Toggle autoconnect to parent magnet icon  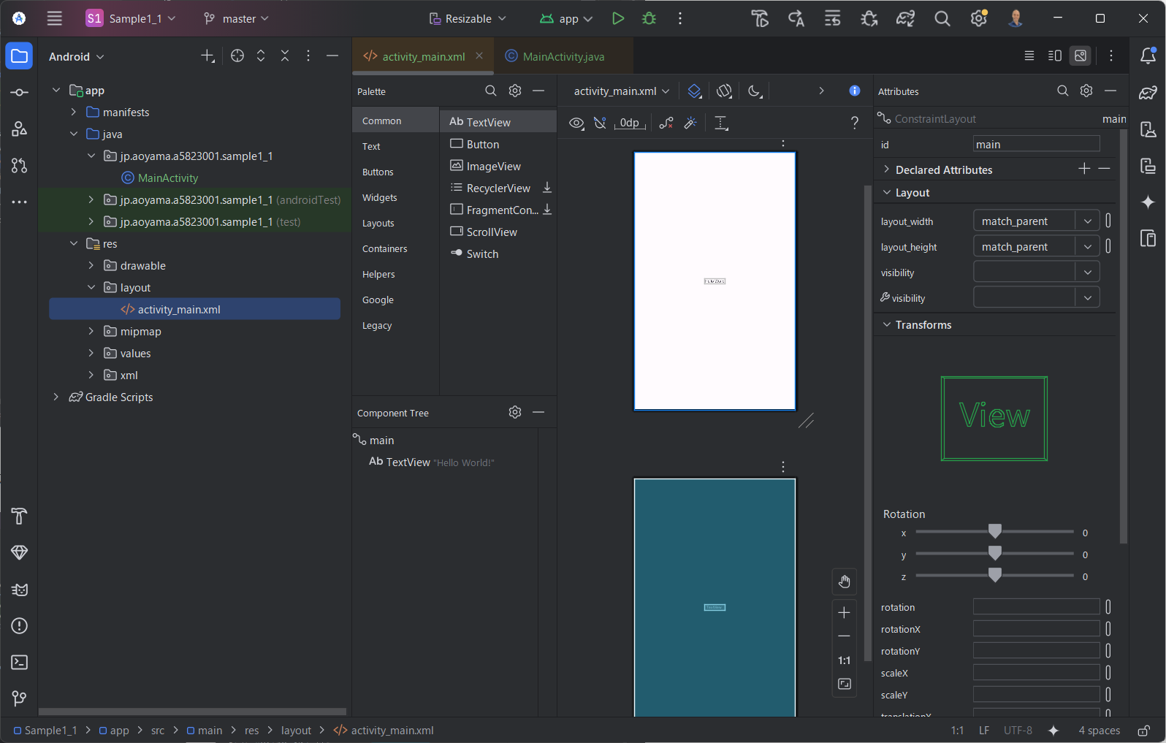point(601,123)
